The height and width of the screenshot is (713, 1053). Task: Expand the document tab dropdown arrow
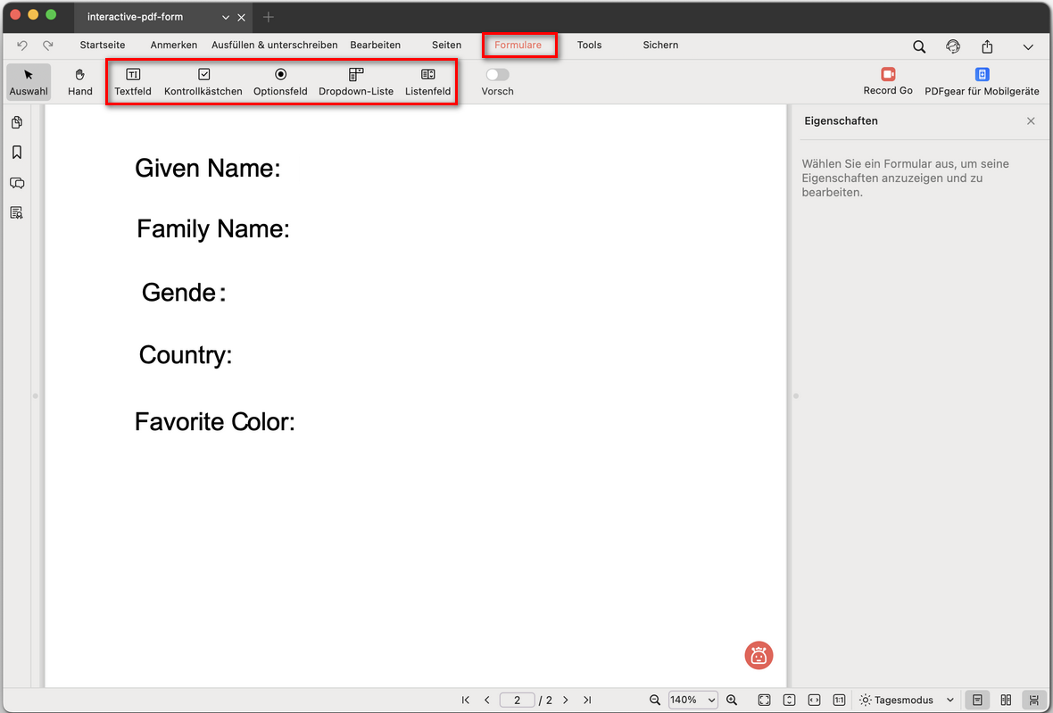226,18
